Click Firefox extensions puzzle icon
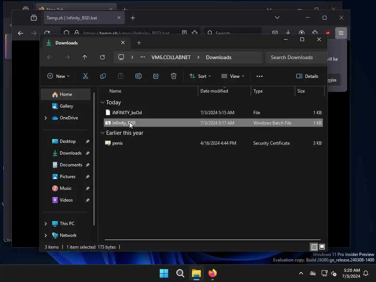The height and width of the screenshot is (282, 376). (x=315, y=32)
